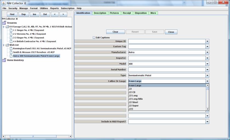The image size is (230, 140).
Task: Click document icon beside Stevens No. 4 bayonet
Action: [11, 34]
